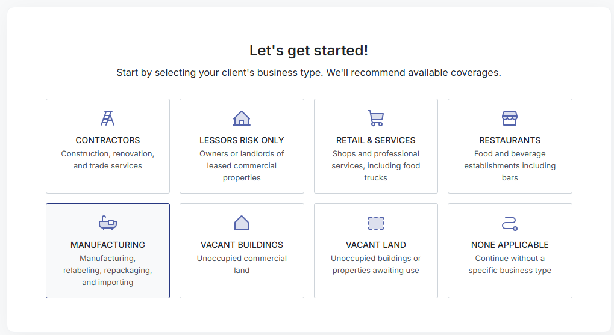Click the dashed square Vacant Land icon
The width and height of the screenshot is (614, 335).
pos(375,223)
